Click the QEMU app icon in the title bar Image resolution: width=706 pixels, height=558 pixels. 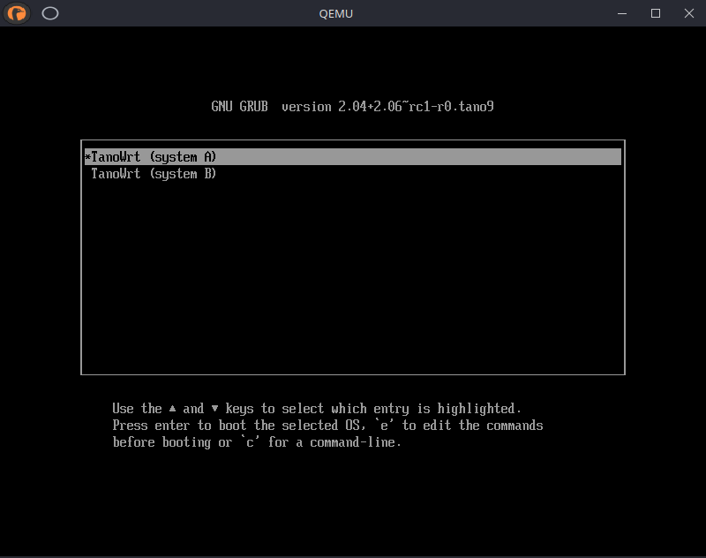[x=17, y=13]
